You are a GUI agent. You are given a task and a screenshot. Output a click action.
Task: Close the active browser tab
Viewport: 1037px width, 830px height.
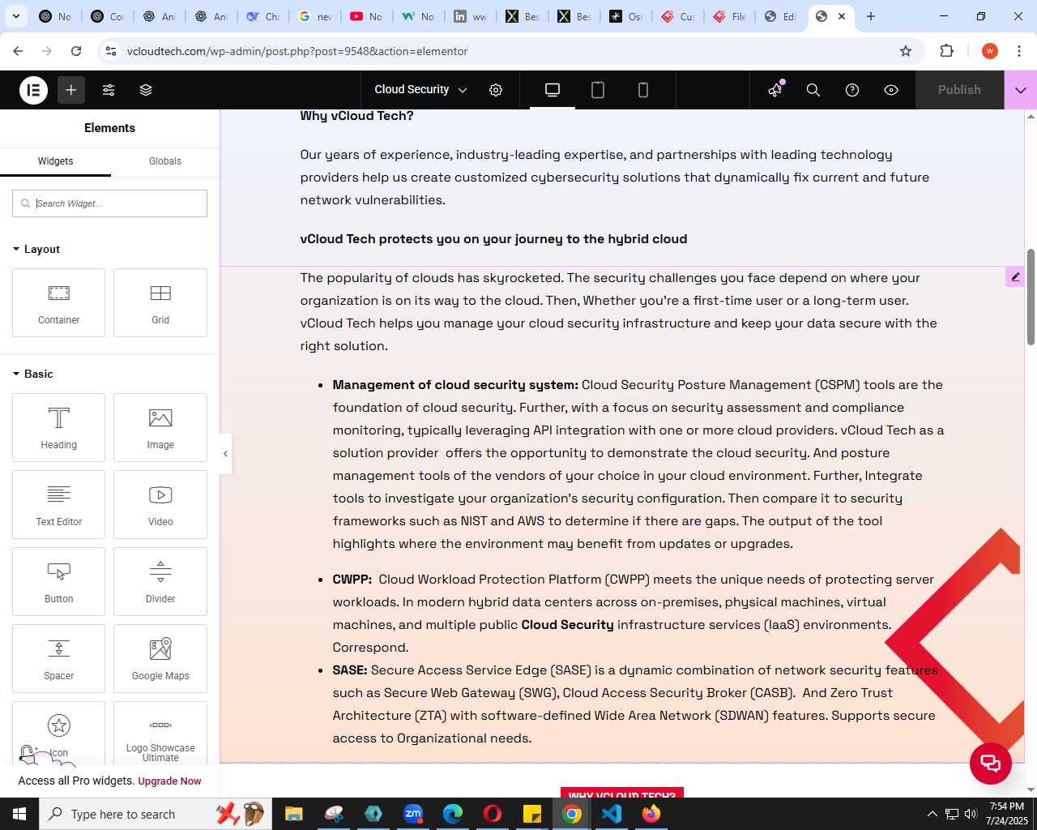click(x=842, y=16)
